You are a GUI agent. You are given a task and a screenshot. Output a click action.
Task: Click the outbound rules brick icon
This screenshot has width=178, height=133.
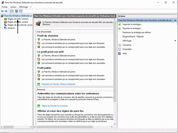point(5,22)
